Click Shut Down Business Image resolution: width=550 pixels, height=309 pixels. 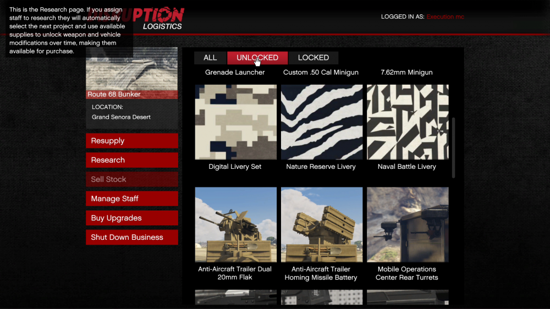(132, 237)
